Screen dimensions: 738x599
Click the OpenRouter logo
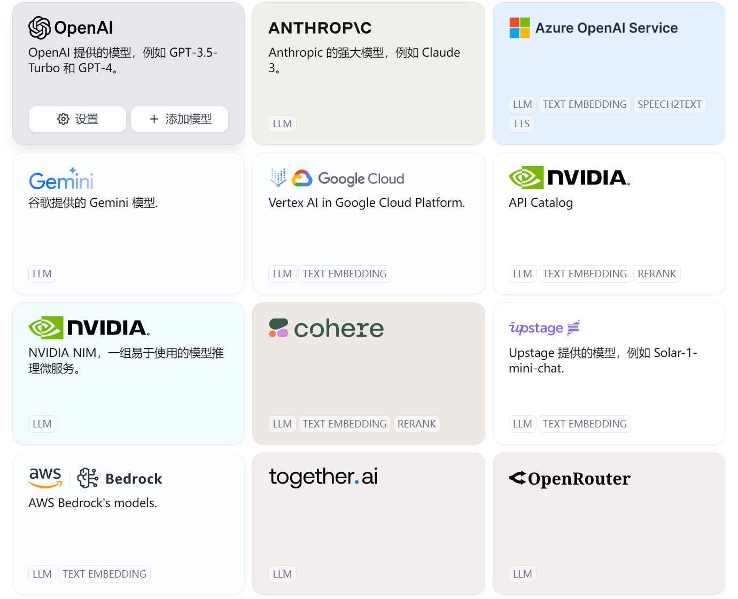pos(570,478)
